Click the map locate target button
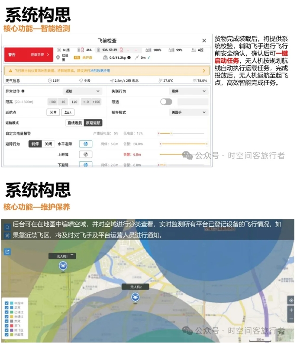297x346 pixels. 291,301
